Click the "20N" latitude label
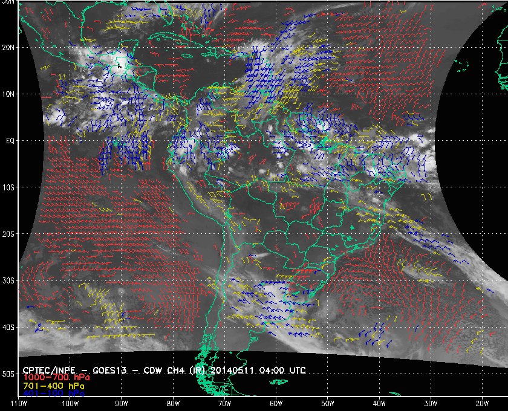This screenshot has width=508, height=411. tap(8, 48)
